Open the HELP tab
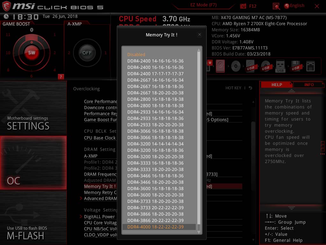This screenshot has width=326, height=245. 277,85
